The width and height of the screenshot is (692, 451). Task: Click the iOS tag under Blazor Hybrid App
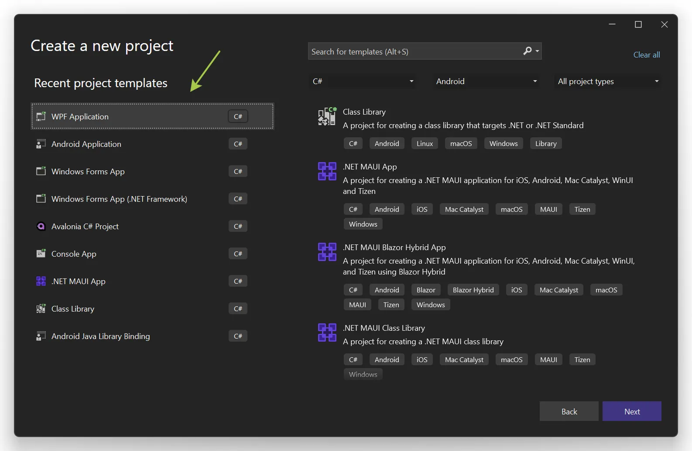pos(517,290)
